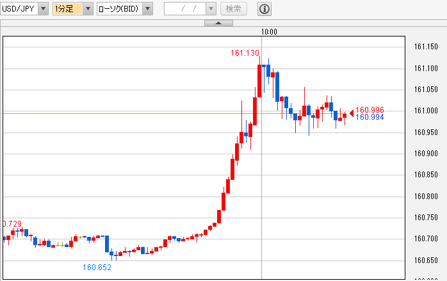Screen dimensions: 447x281
Task: Click the 161.130 high price label
Action: click(245, 53)
